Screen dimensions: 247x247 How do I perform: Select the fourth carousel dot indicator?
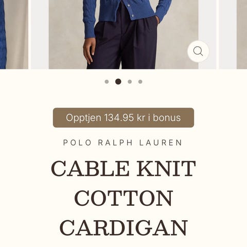pos(140,82)
